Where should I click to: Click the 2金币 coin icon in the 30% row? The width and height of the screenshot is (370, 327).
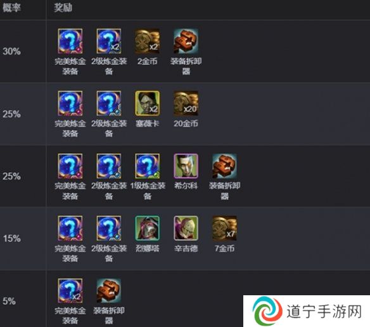[x=147, y=41]
